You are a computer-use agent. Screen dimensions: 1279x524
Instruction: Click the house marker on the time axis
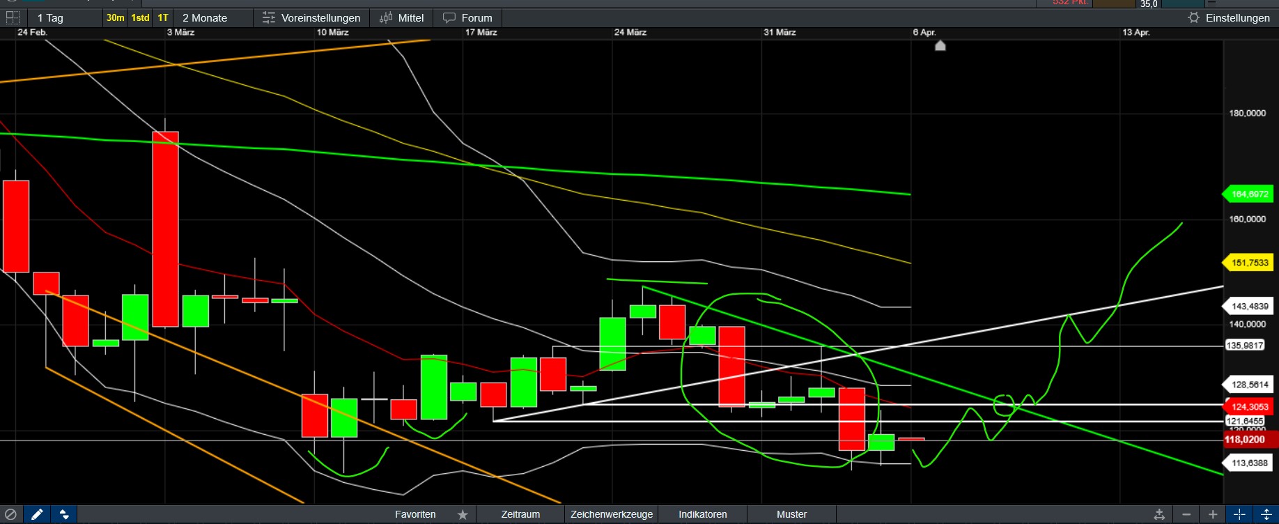940,45
